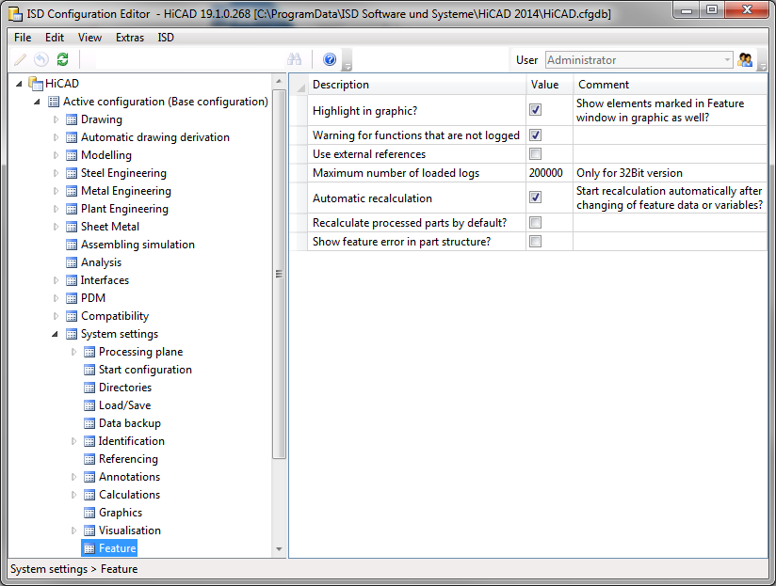Click the binoculars search icon
776x586 pixels.
tap(294, 59)
